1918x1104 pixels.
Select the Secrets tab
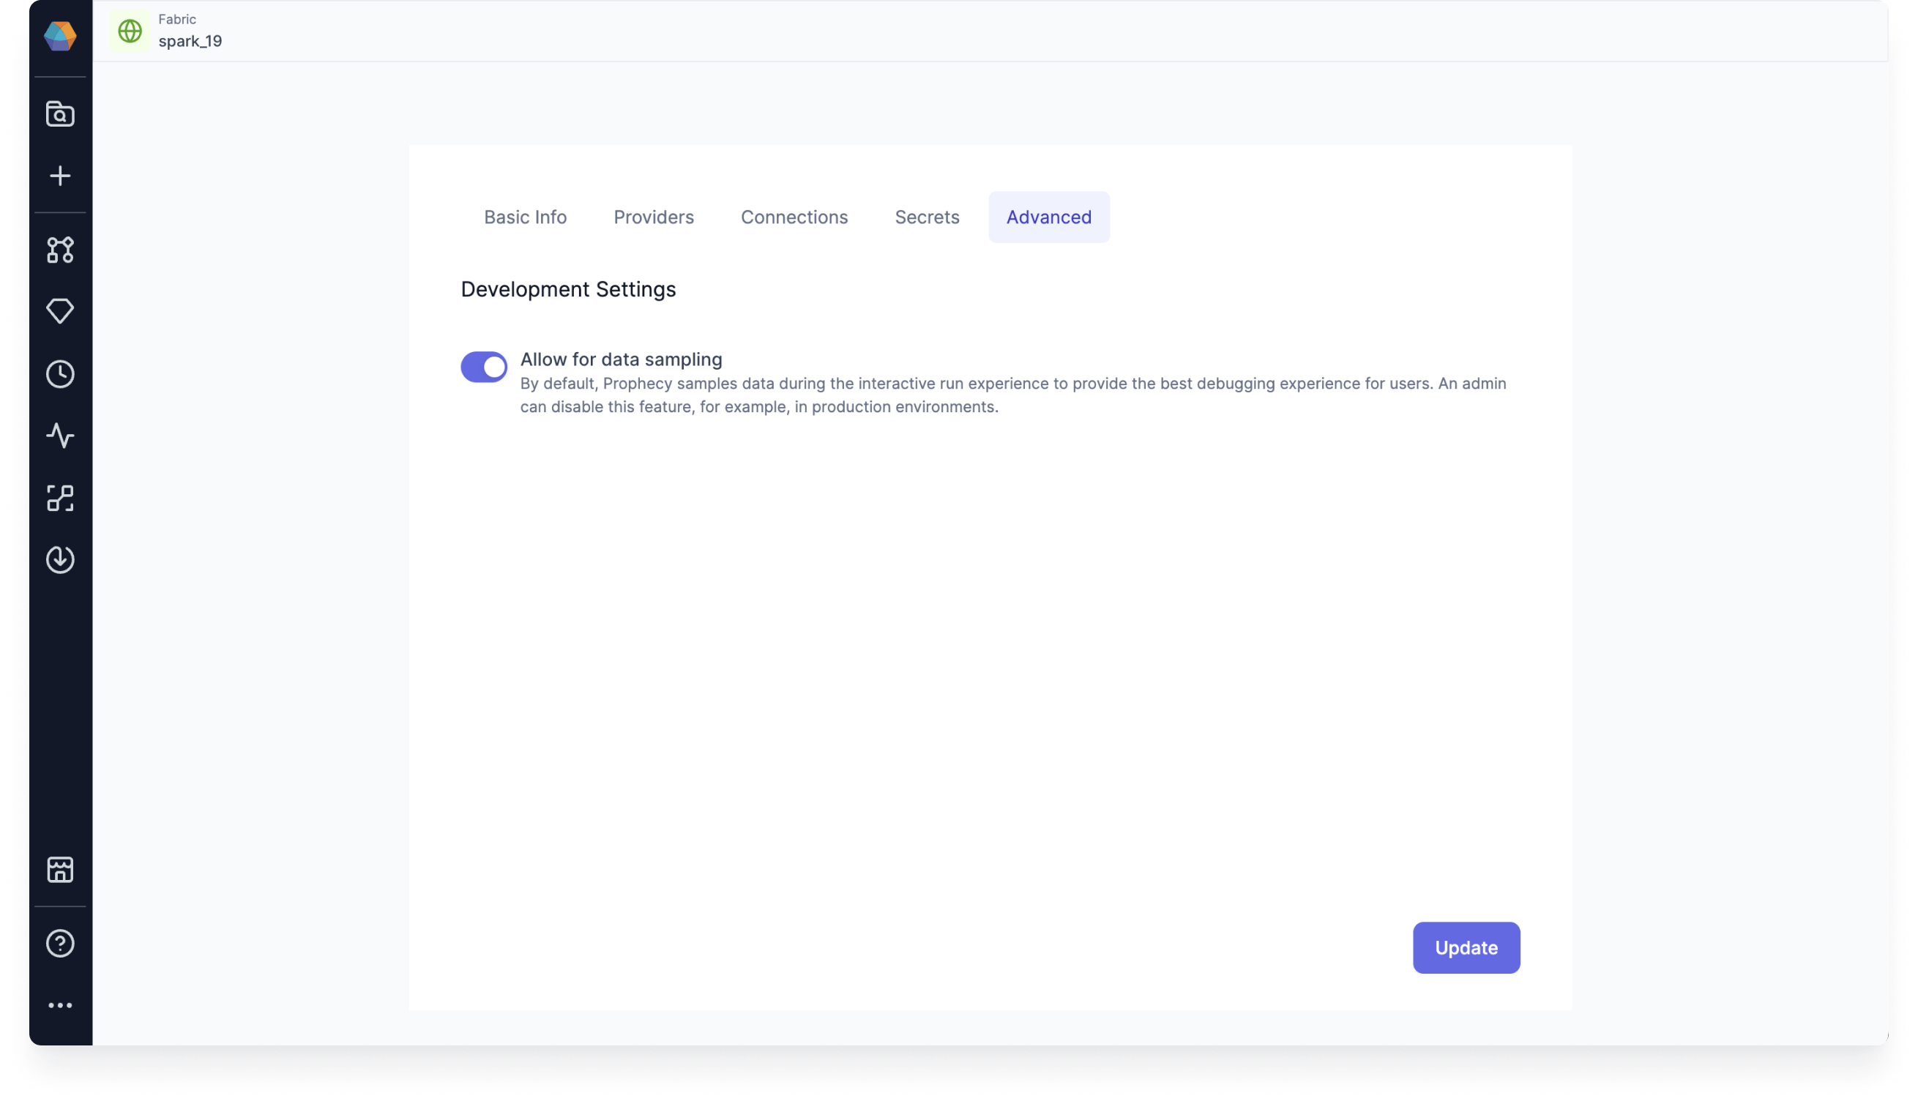pyautogui.click(x=926, y=217)
